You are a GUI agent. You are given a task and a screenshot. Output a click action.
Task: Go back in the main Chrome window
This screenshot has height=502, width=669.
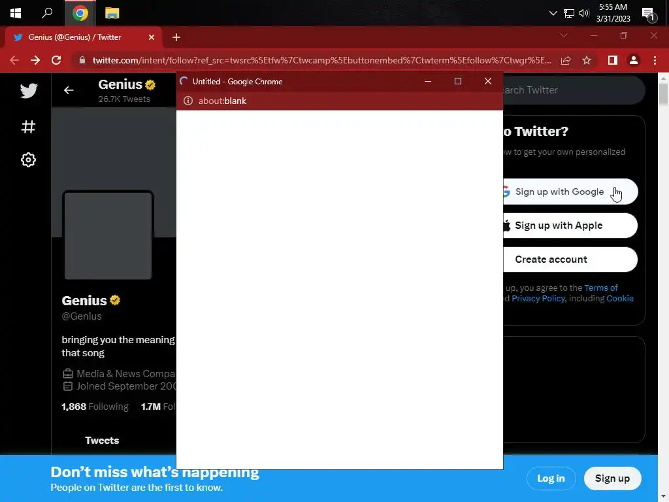click(14, 60)
